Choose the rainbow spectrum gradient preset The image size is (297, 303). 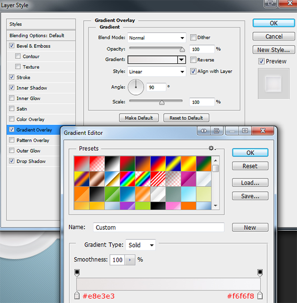click(x=127, y=177)
